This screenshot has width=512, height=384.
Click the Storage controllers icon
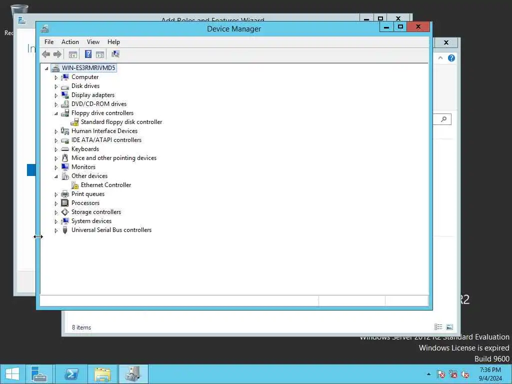[x=65, y=212]
